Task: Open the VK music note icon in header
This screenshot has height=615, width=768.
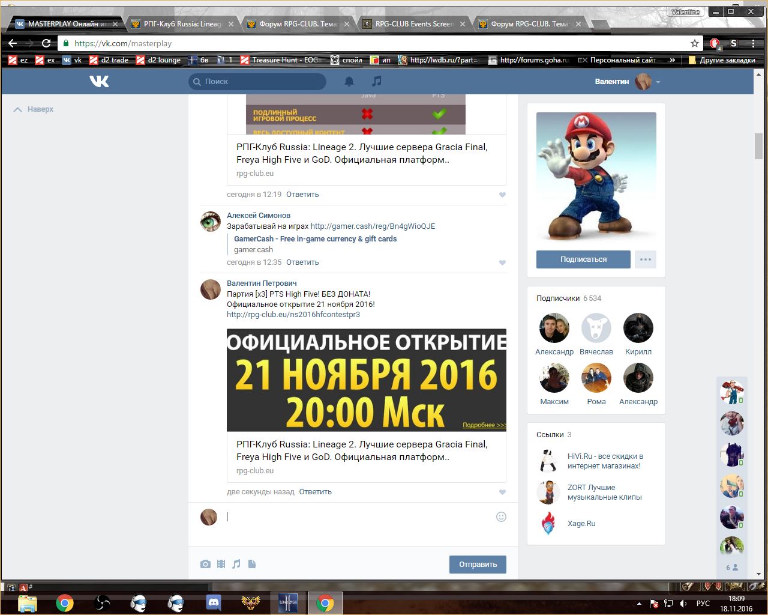Action: (377, 81)
